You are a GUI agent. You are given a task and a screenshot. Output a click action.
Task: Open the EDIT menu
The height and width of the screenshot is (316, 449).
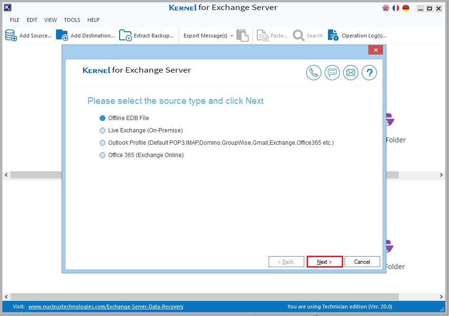tap(32, 20)
